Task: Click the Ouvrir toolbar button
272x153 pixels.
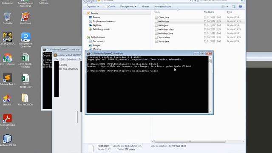Action: (x=110, y=6)
